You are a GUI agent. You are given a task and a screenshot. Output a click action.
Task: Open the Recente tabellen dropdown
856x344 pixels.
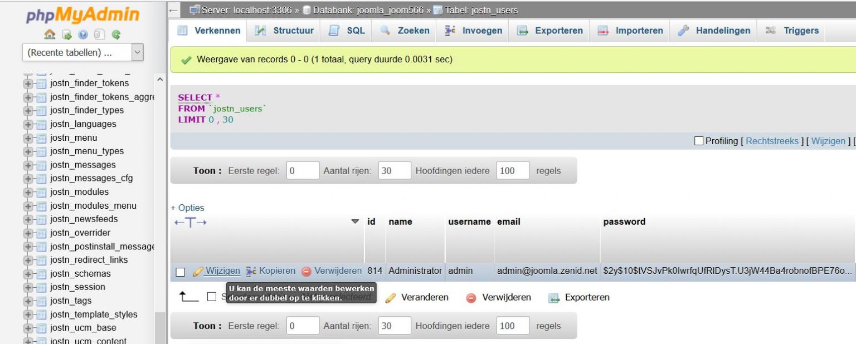(82, 53)
